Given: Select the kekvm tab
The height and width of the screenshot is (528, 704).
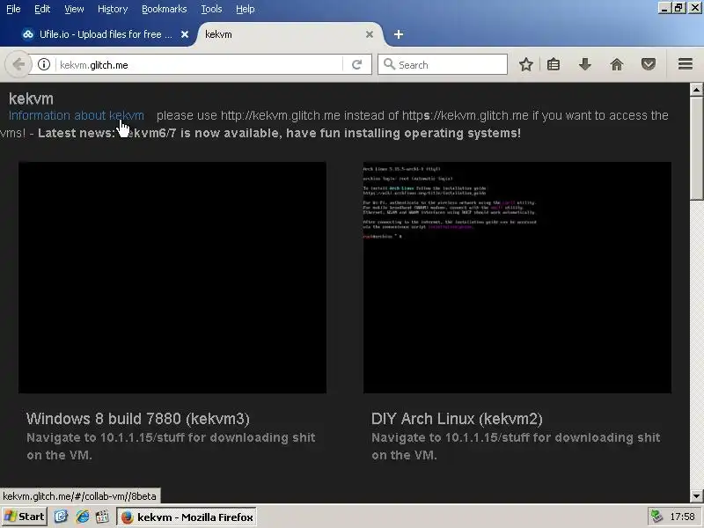Looking at the screenshot, I should pos(290,34).
